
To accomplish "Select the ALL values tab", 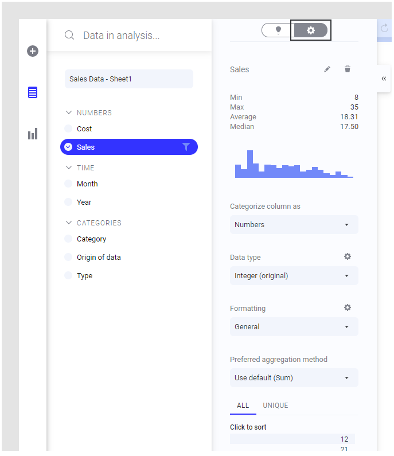I will 243,406.
